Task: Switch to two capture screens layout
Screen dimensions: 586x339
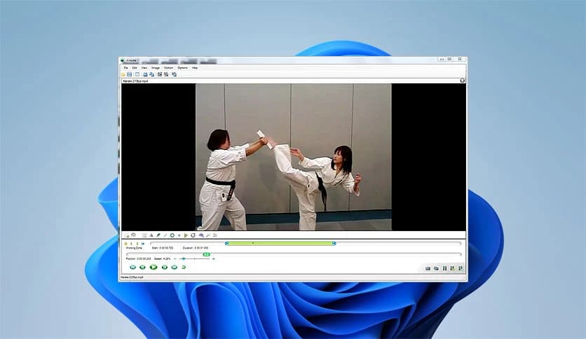Action: coord(166,74)
